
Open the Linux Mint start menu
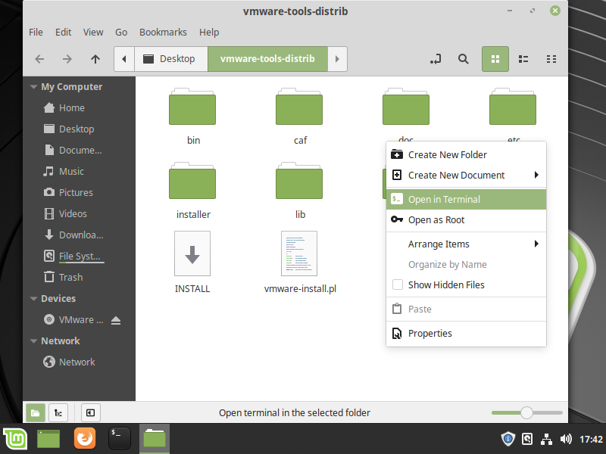[x=15, y=439]
